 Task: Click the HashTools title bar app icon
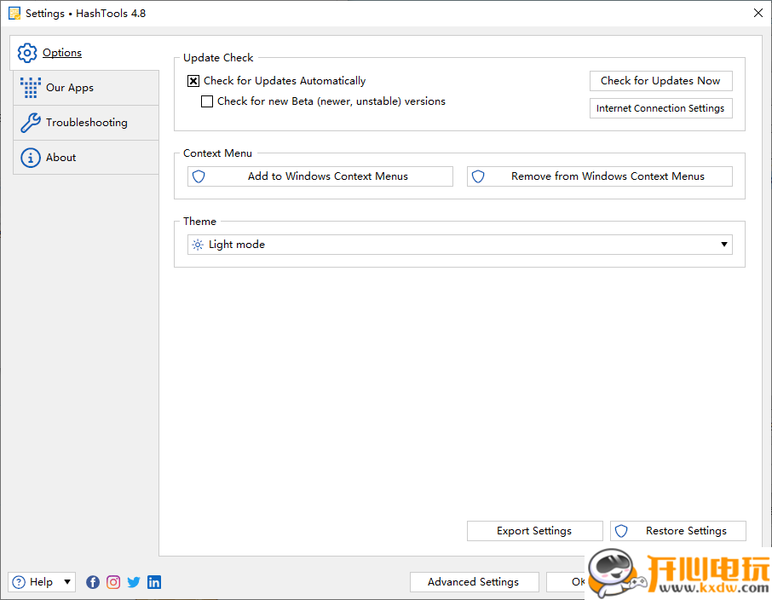14,14
